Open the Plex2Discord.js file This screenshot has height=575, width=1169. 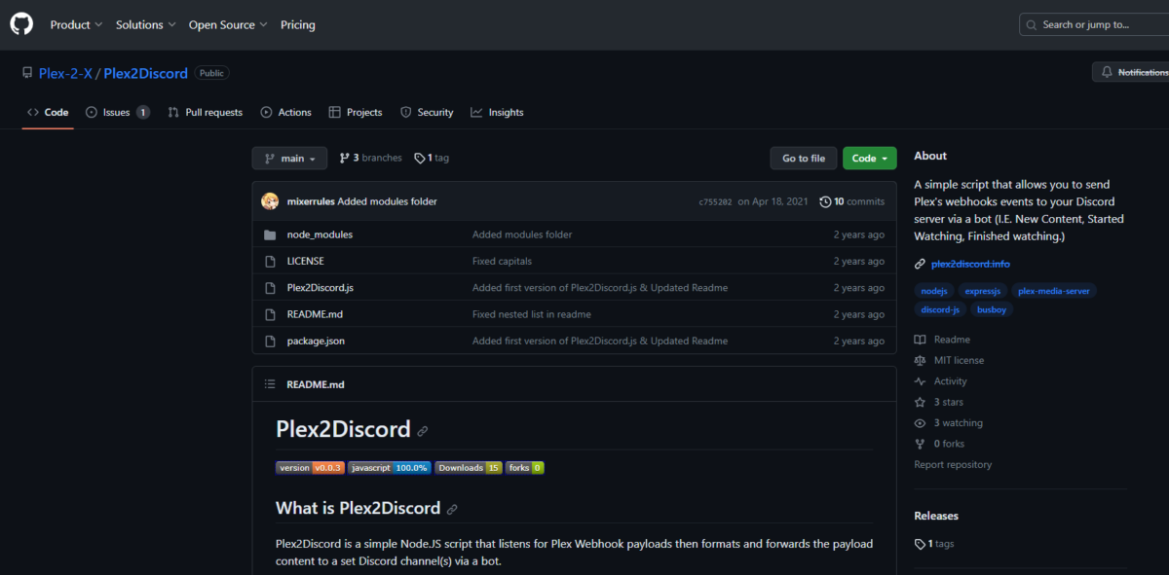[x=320, y=287]
